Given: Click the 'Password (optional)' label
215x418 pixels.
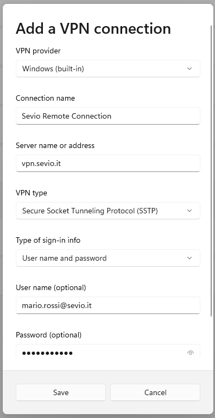Looking at the screenshot, I should tap(49, 335).
